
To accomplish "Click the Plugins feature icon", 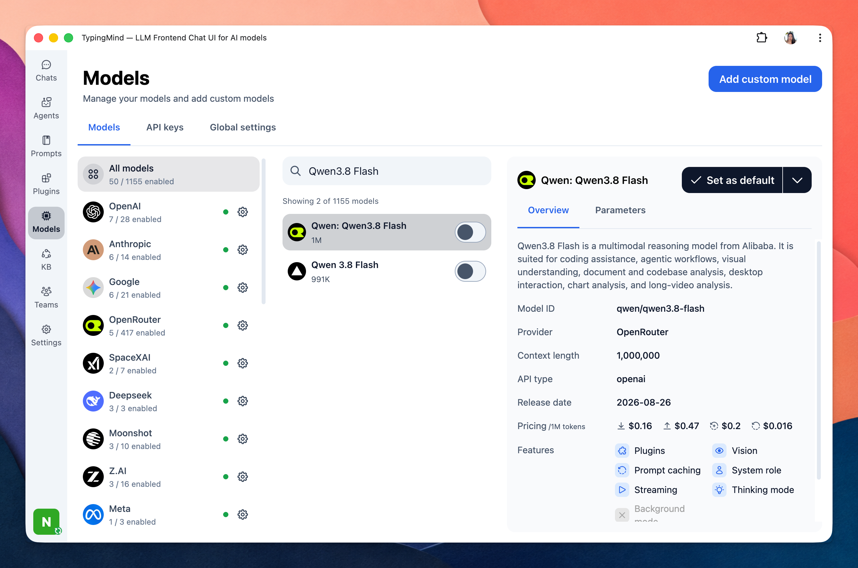I will 622,451.
